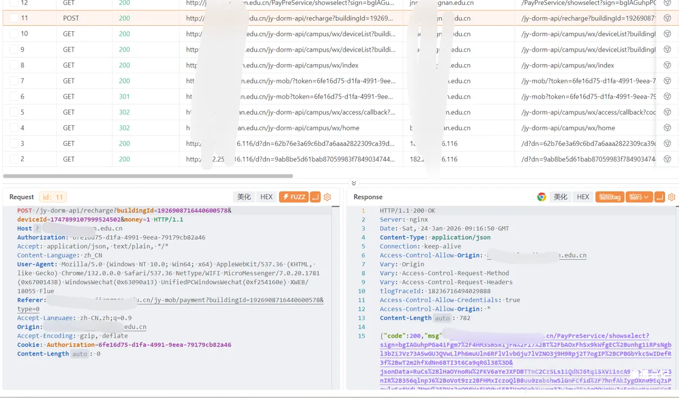
Task: Open Response panel settings gear
Action: pos(671,197)
